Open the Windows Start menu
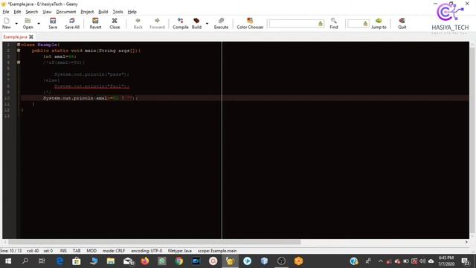The width and height of the screenshot is (476, 268). click(8, 261)
